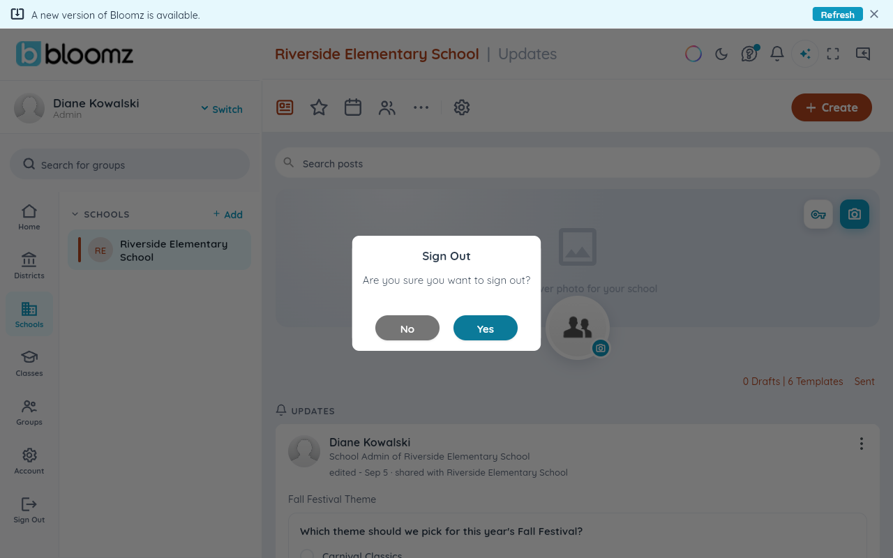Viewport: 893px width, 558px height.
Task: Upload cover photo with camera button
Action: tap(855, 215)
